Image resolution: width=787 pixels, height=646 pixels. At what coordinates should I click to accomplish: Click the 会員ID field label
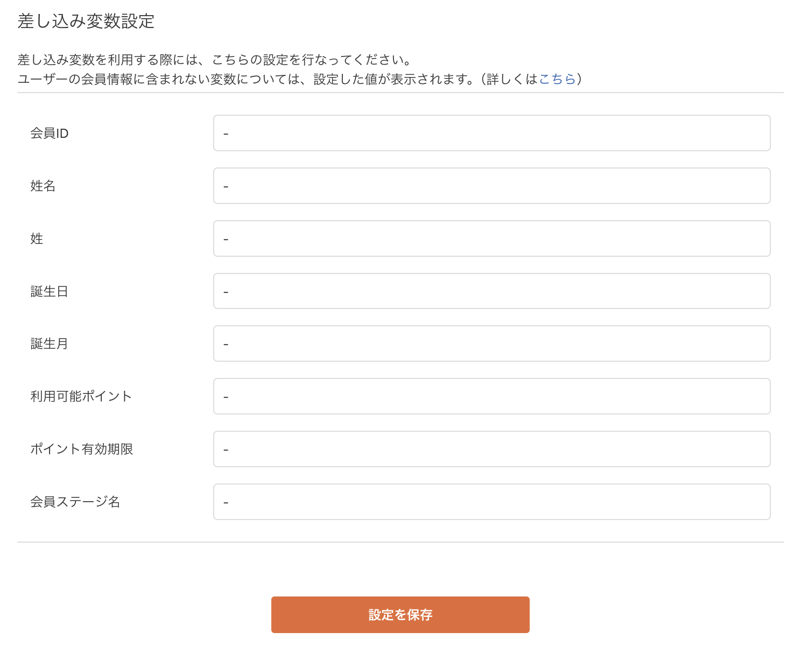[50, 133]
